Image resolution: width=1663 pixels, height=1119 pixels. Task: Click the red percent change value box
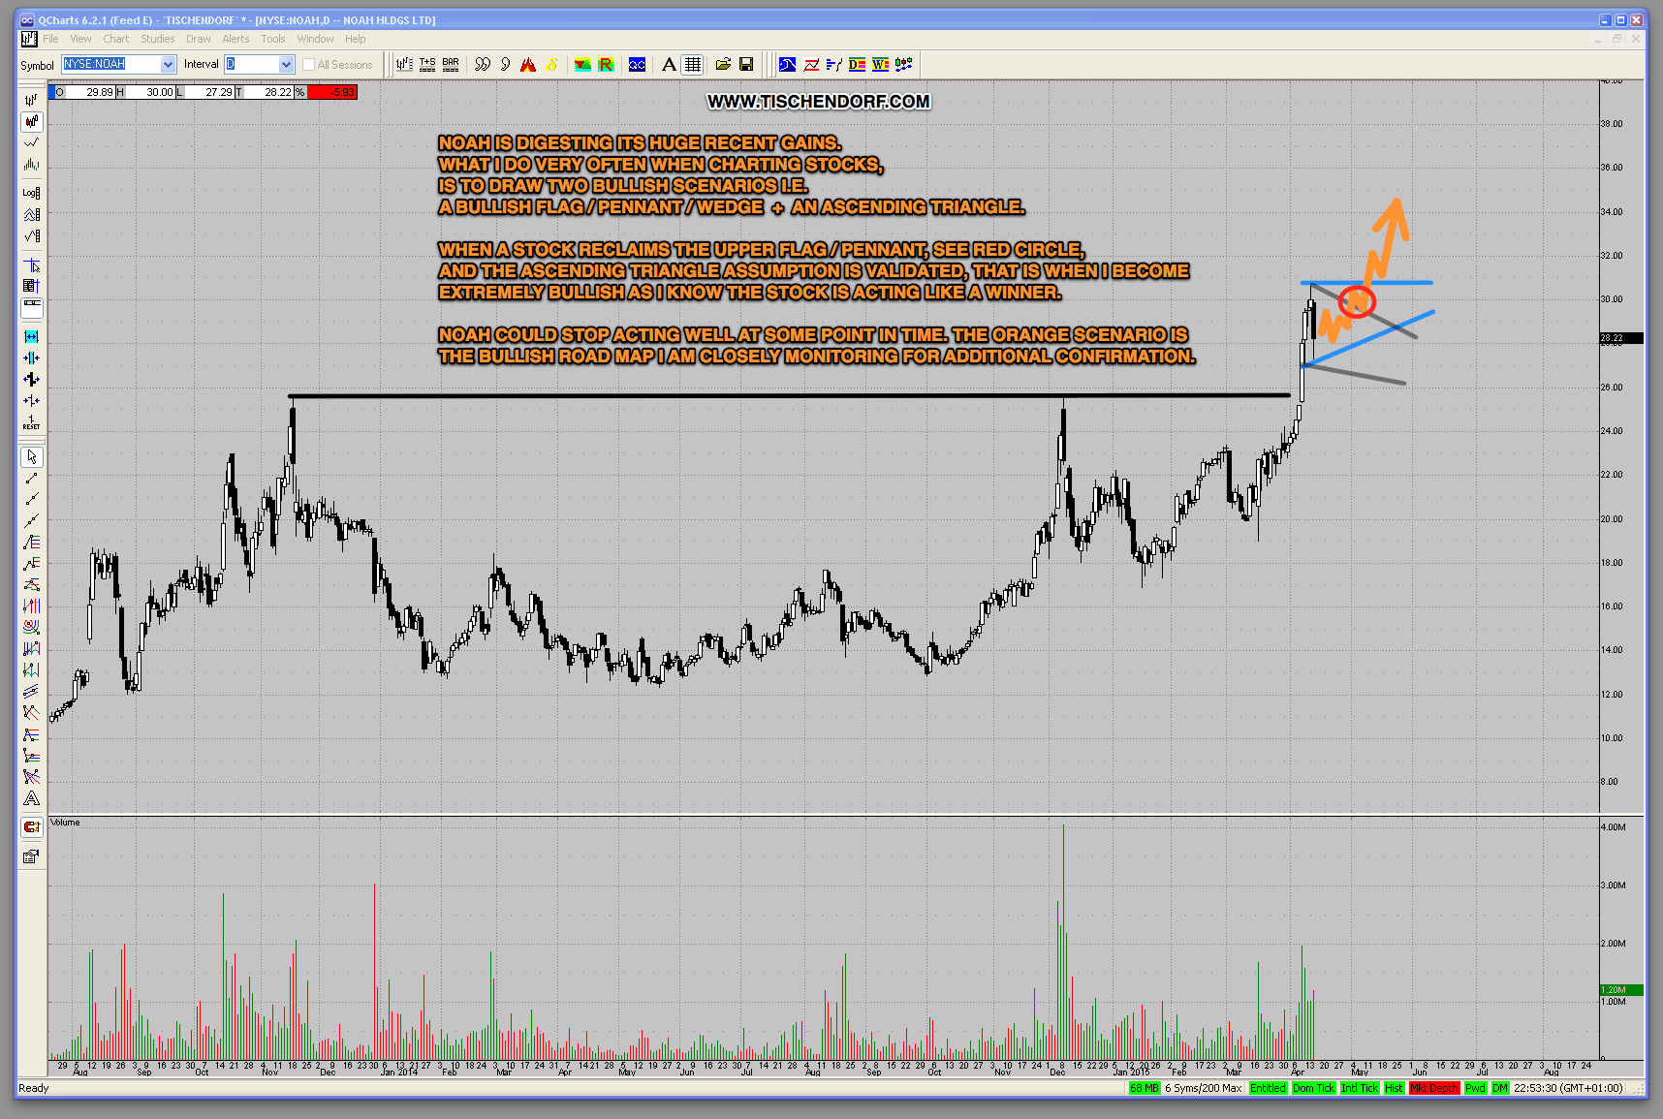[332, 92]
